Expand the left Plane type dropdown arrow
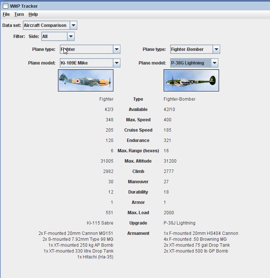Screen dimensions: 270x278 coord(116,49)
